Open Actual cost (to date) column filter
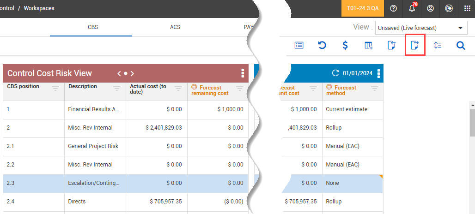This screenshot has width=475, height=214. tap(178, 88)
